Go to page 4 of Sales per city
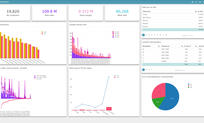The width and height of the screenshot is (204, 123). click(x=152, y=35)
